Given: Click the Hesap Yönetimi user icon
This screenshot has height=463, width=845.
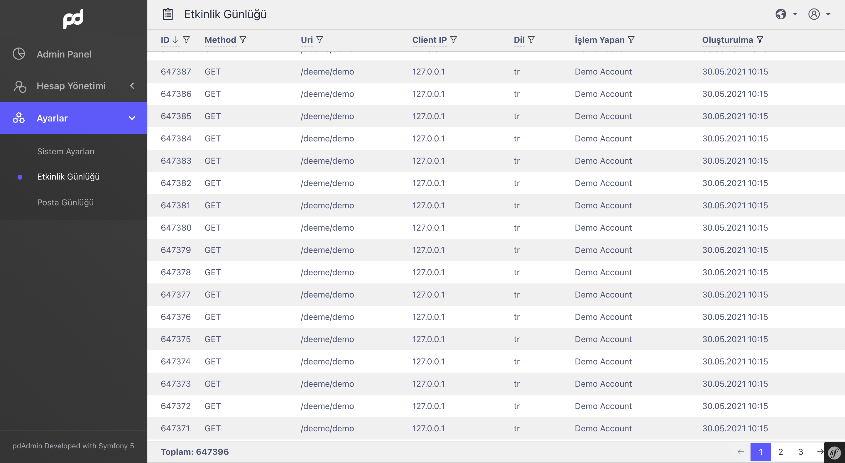Looking at the screenshot, I should [x=20, y=86].
